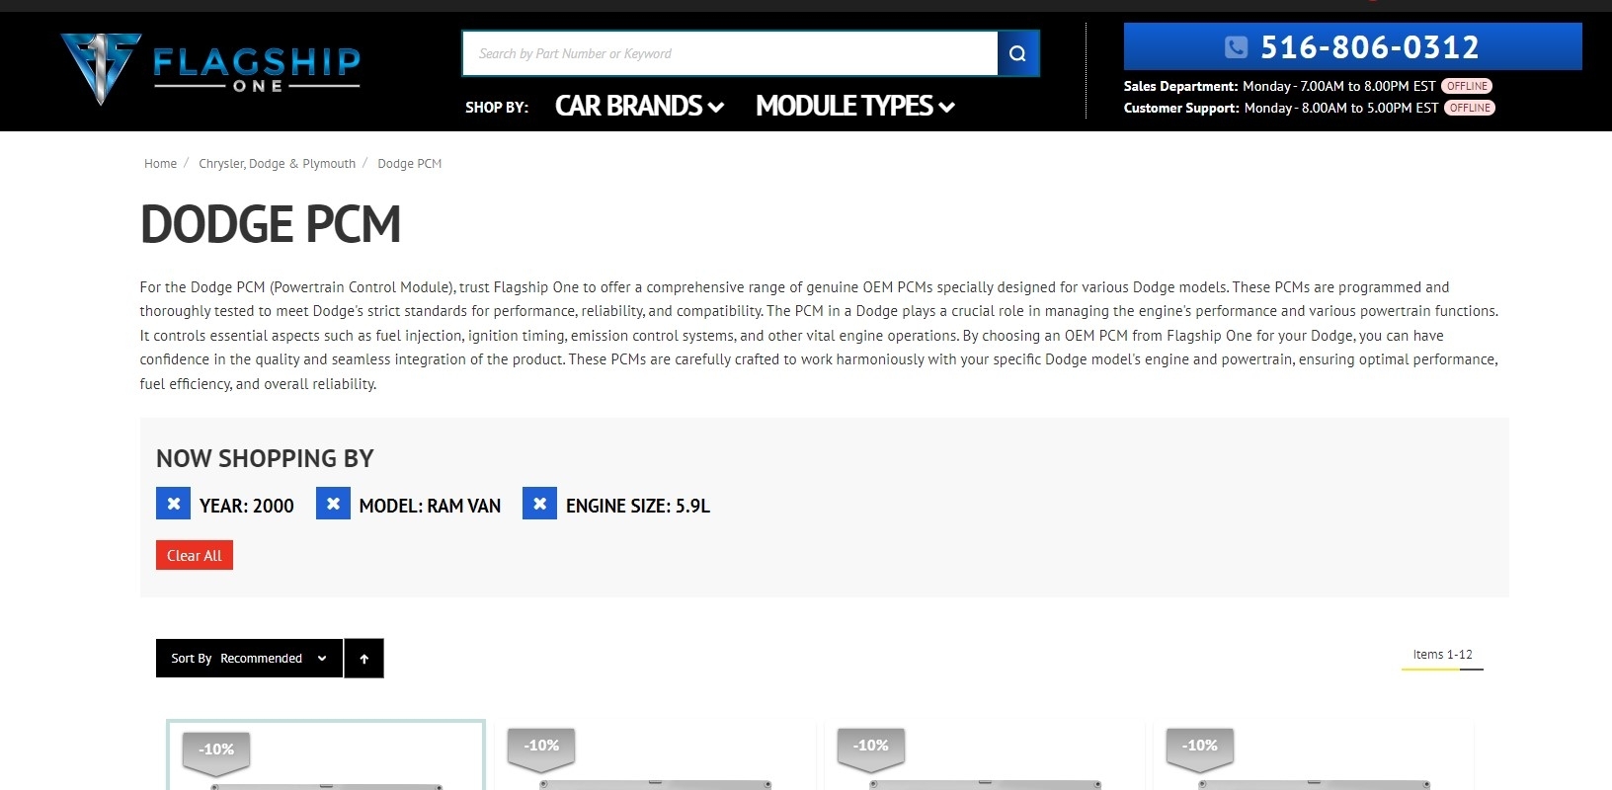The image size is (1612, 790).
Task: Click the Customer Support OFFLINE badge
Action: 1470,108
